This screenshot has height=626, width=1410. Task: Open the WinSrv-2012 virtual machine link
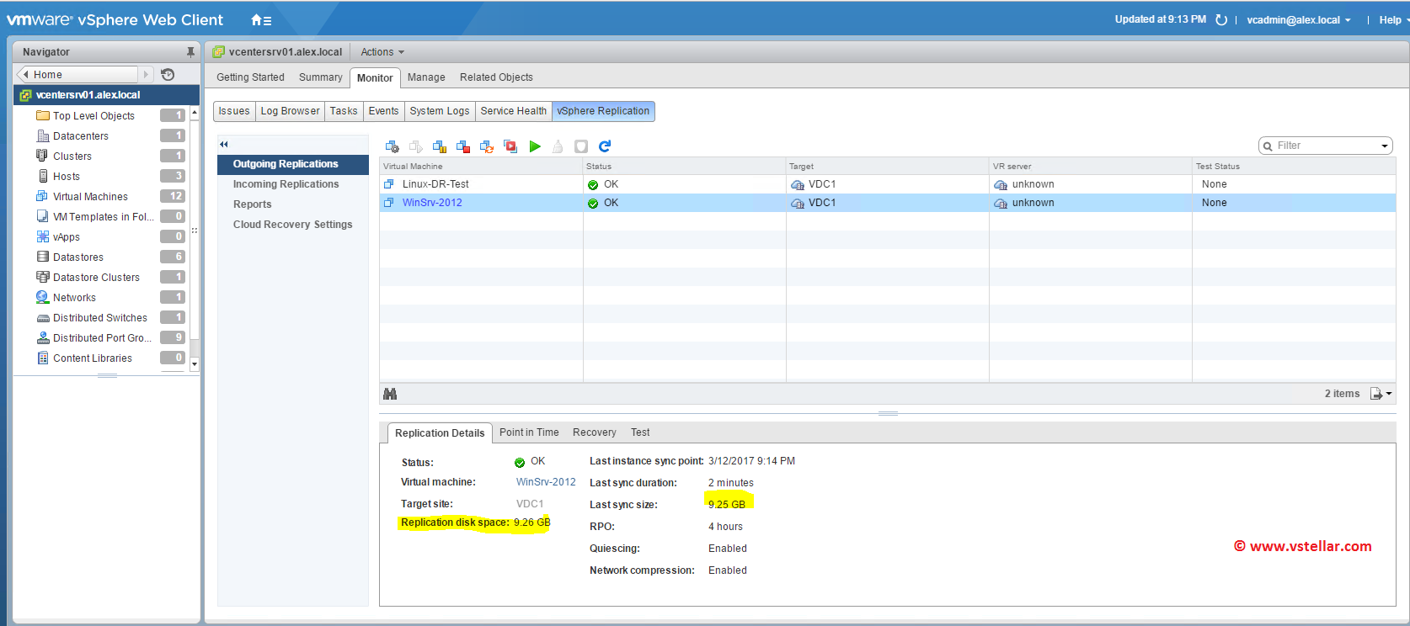(x=545, y=482)
